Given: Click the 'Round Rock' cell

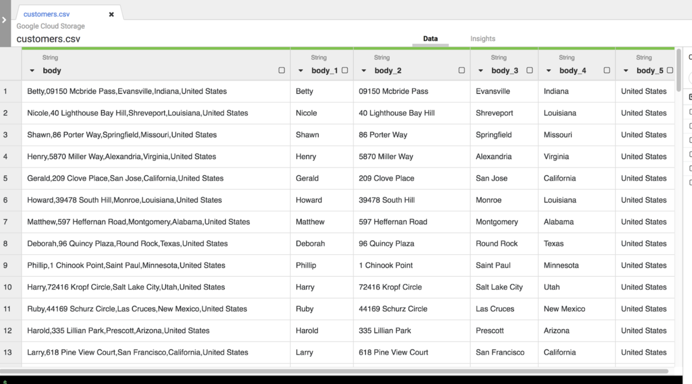Looking at the screenshot, I should tap(504, 243).
